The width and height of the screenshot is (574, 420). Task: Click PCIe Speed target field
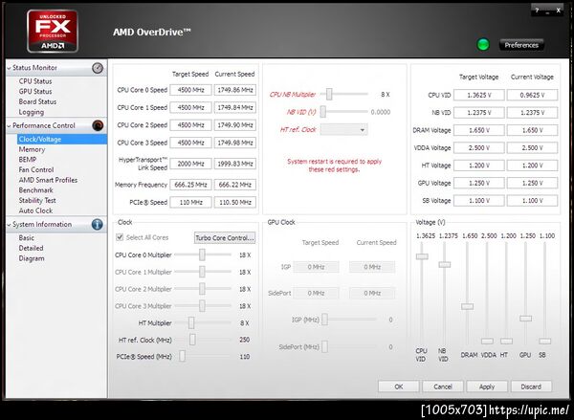(x=190, y=202)
